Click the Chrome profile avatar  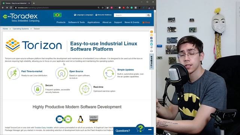click(x=149, y=7)
